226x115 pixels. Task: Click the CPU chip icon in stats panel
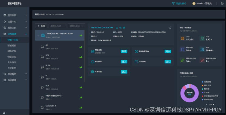tap(182, 39)
